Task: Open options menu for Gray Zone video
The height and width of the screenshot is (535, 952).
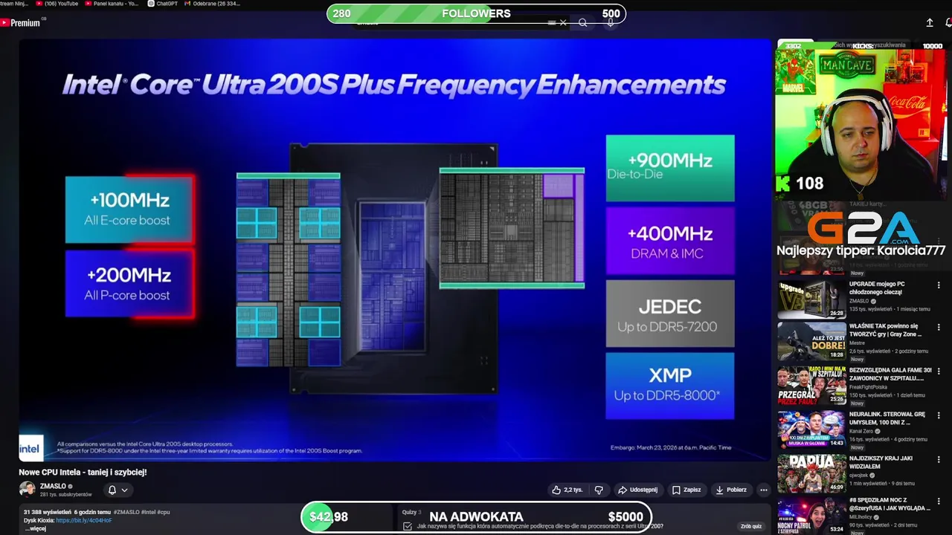Action: 939,328
